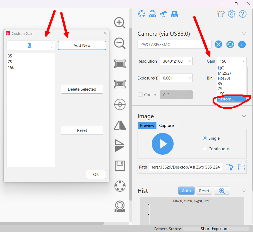
Task: Click the Hist Reset button
Action: [204, 191]
